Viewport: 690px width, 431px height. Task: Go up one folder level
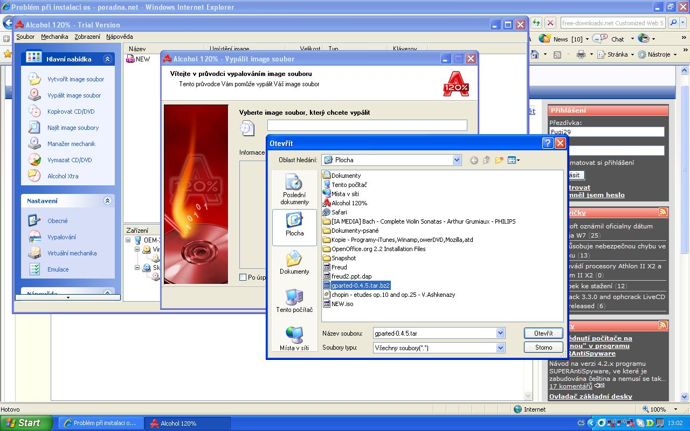point(486,160)
